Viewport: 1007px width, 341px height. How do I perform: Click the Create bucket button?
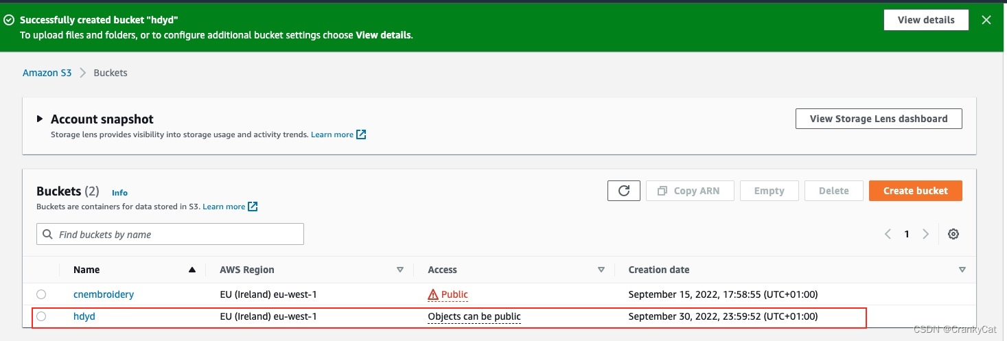click(x=916, y=191)
